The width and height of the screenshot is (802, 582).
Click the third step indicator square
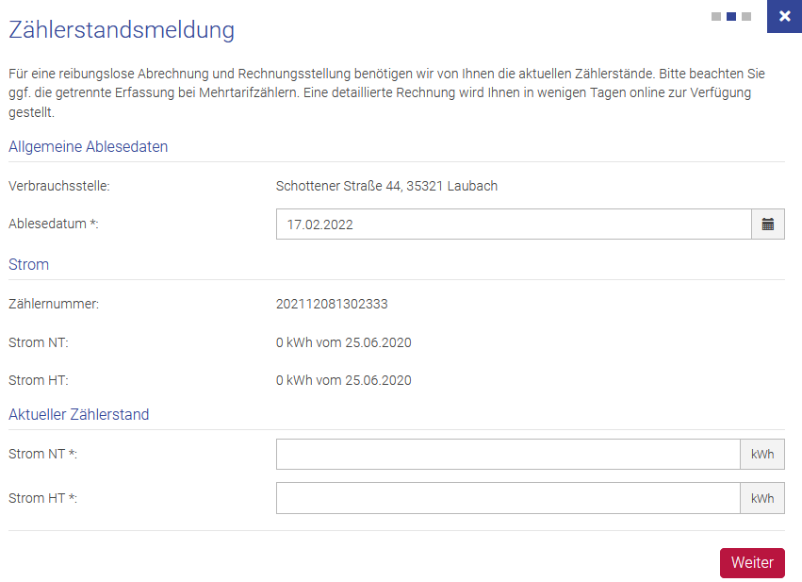(746, 16)
